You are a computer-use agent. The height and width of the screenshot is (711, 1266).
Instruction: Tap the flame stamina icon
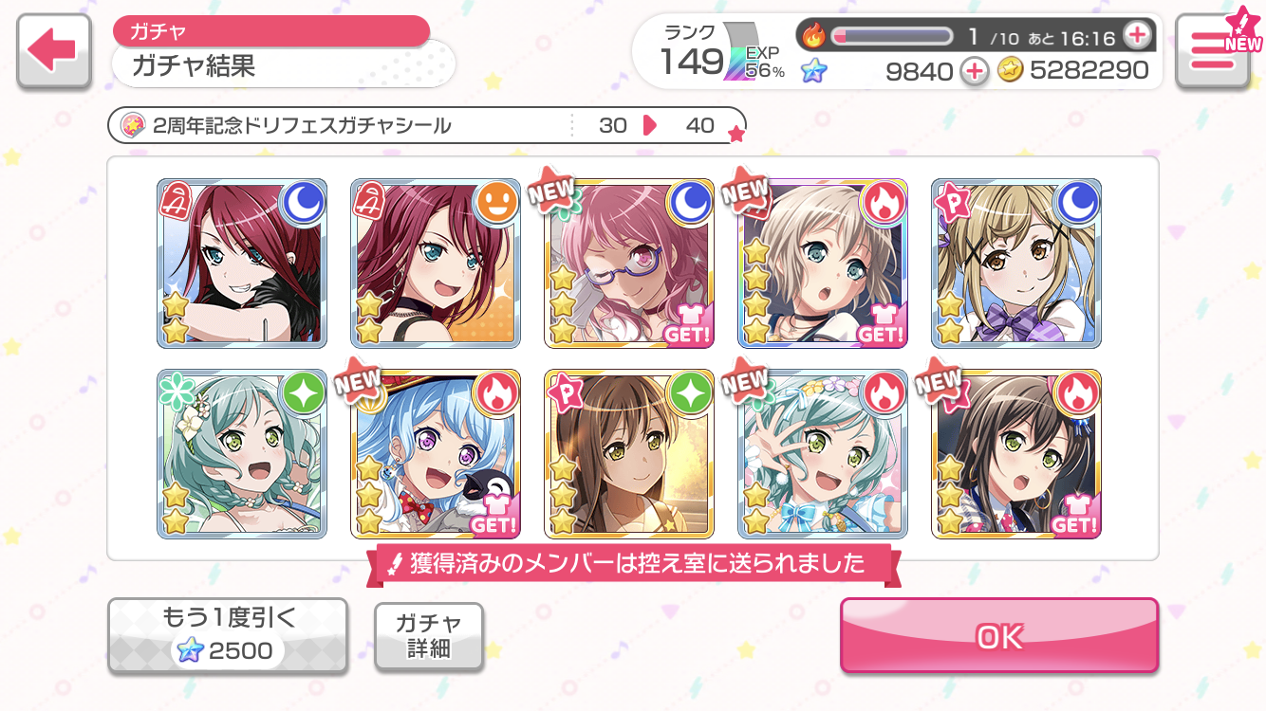click(813, 36)
